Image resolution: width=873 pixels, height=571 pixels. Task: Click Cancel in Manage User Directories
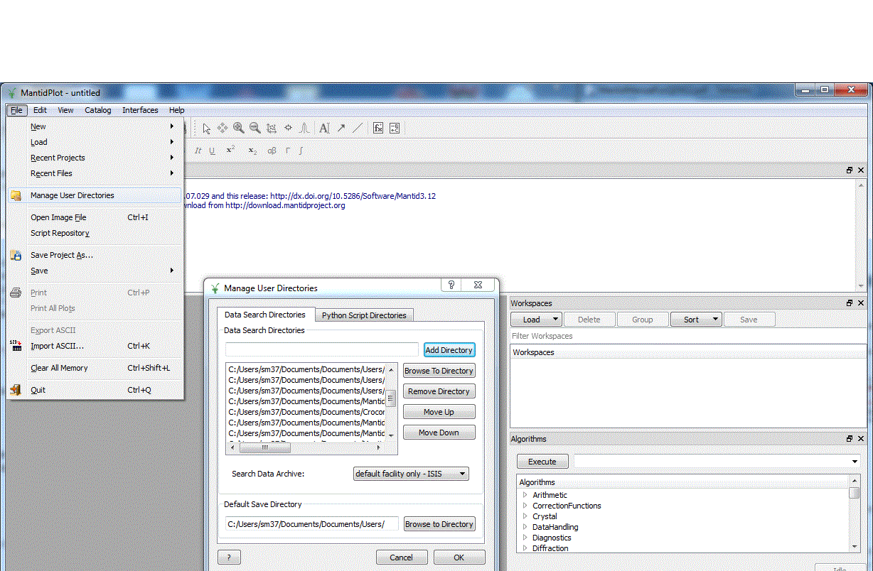click(402, 558)
